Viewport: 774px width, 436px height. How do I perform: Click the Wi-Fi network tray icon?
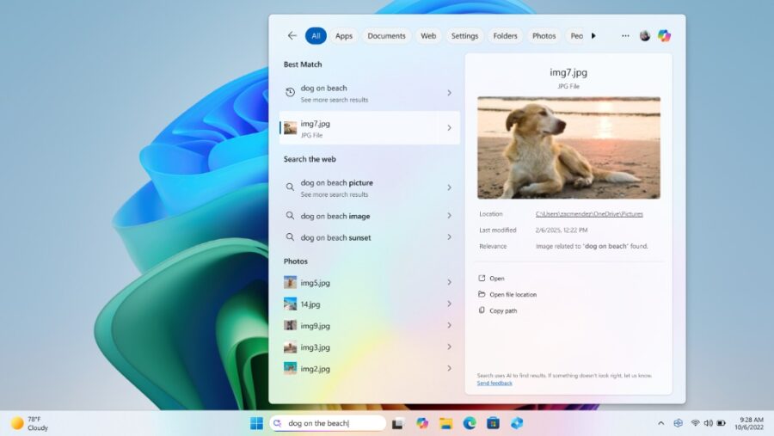(x=695, y=423)
